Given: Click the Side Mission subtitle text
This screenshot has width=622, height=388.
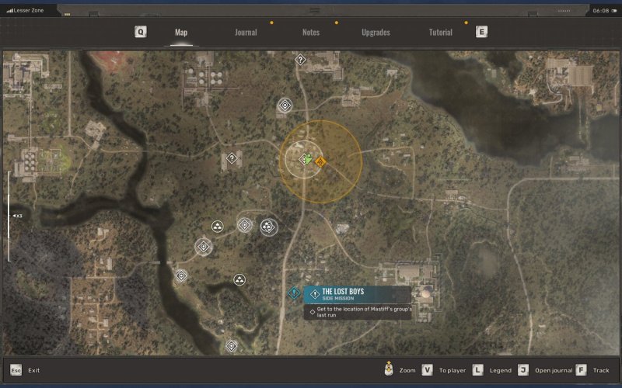Looking at the screenshot, I should (x=338, y=299).
